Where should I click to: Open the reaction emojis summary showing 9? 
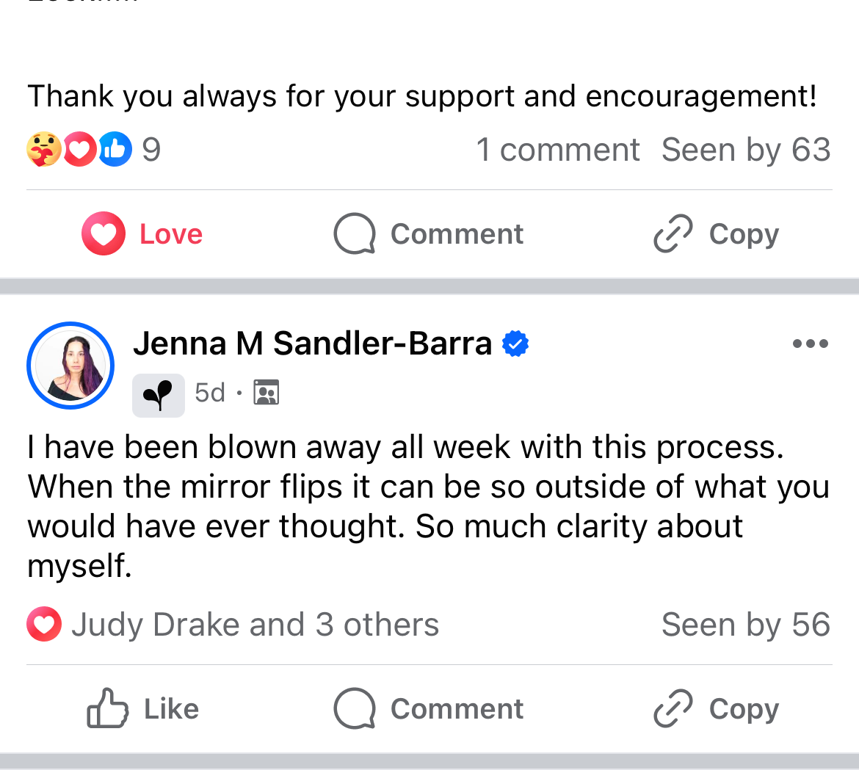(93, 150)
